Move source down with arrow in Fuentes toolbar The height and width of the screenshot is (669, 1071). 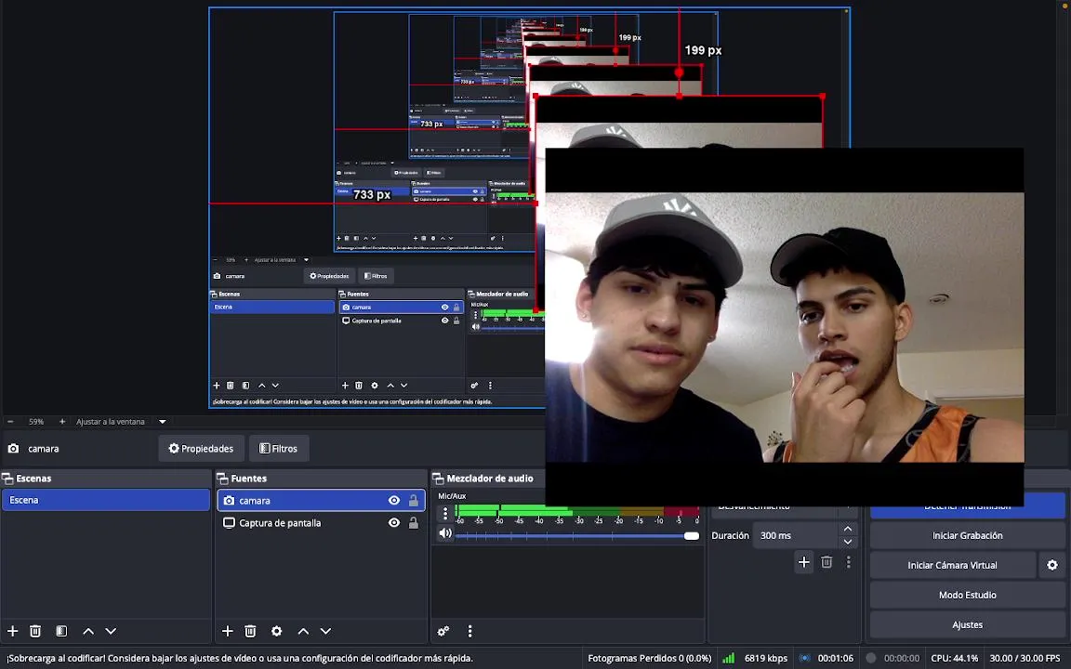pos(325,631)
